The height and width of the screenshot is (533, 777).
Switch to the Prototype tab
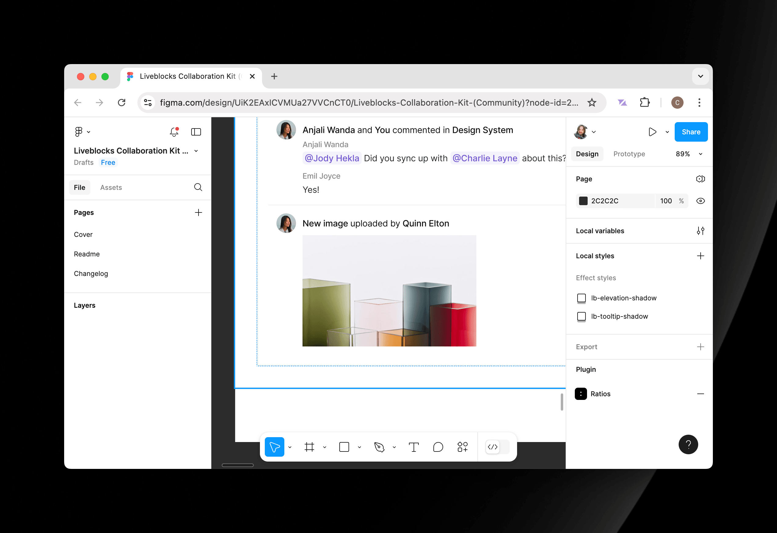[629, 154]
